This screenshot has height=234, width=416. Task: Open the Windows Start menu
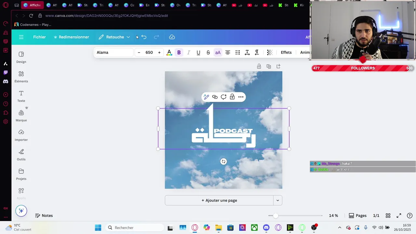tap(98, 227)
